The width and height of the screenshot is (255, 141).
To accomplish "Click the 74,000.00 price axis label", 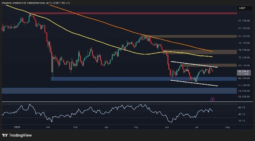I will tap(244, 50).
